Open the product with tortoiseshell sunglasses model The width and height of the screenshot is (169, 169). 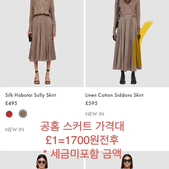[x=42, y=160]
